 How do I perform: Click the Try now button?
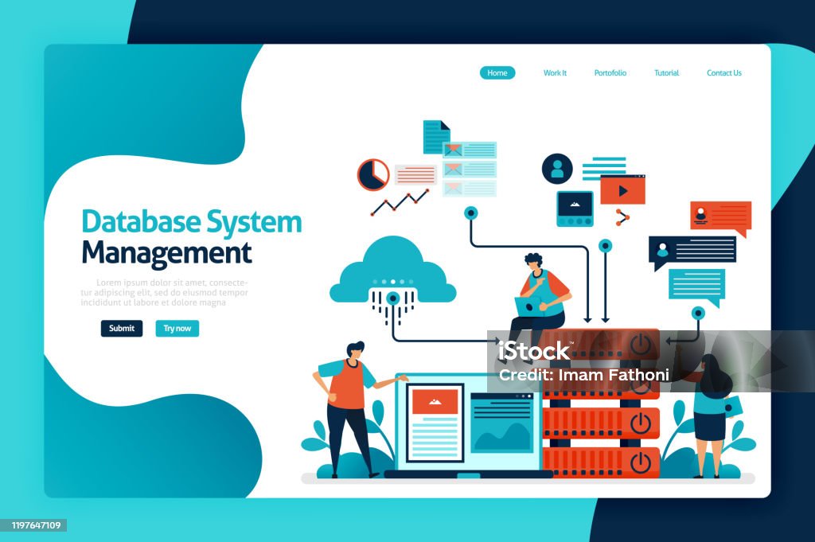coord(177,329)
